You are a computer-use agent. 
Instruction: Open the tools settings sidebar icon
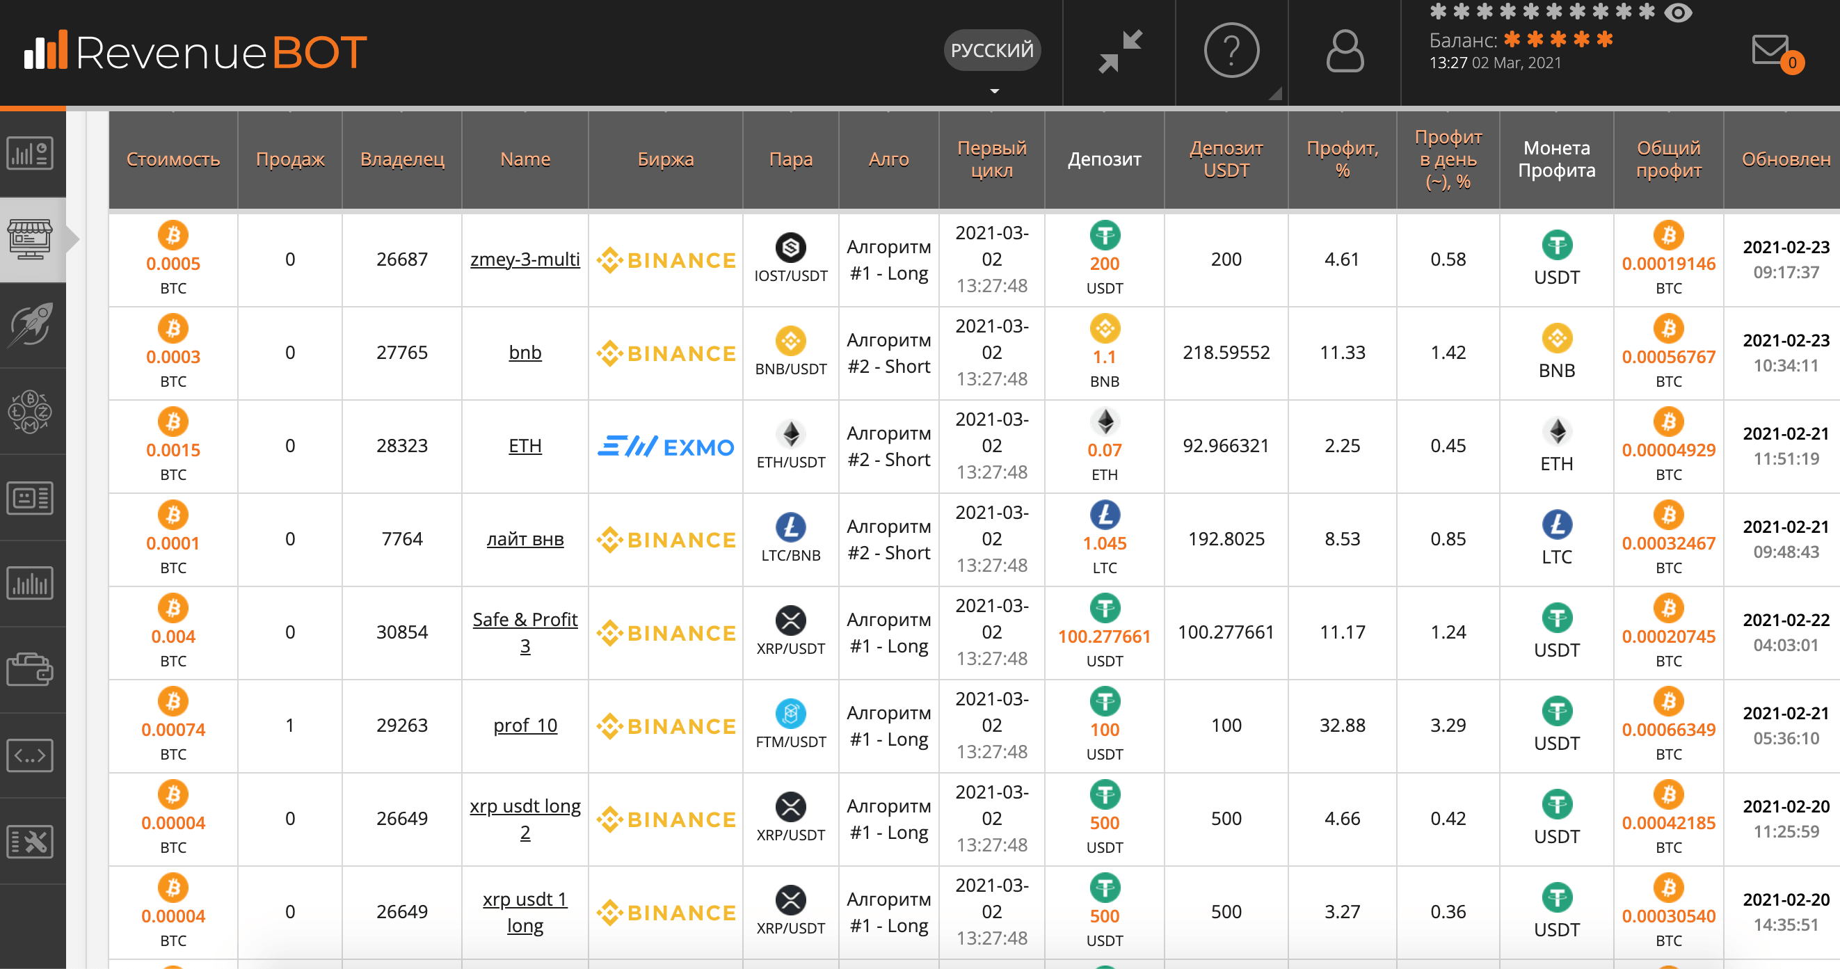pos(30,842)
